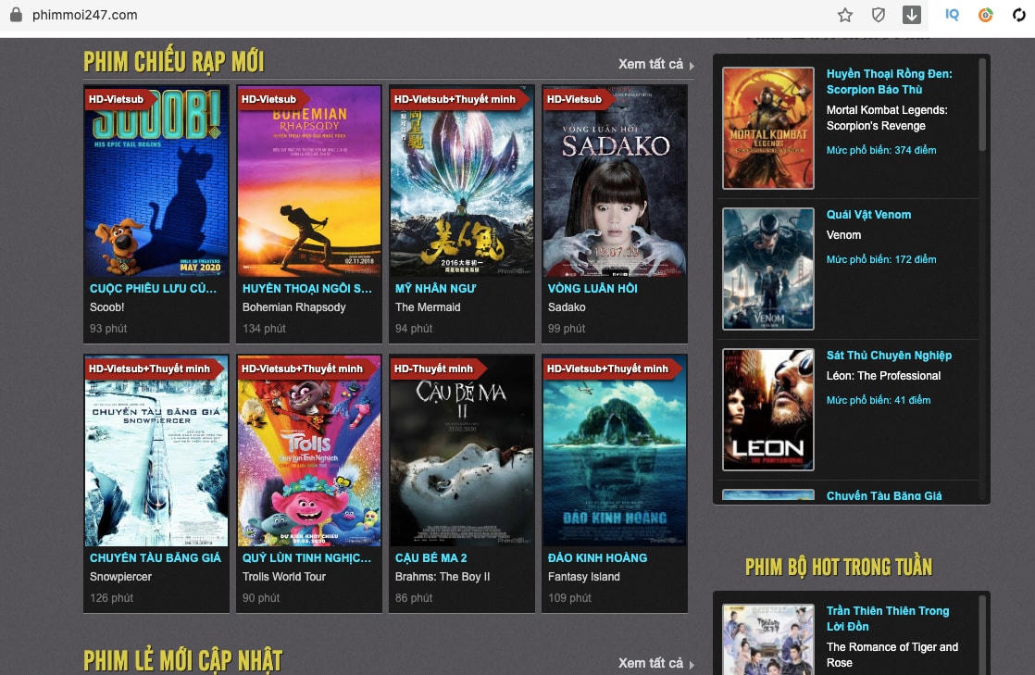Viewport: 1035px width, 675px height.
Task: Open the Bohemian Rhapsody poster
Action: pos(309,181)
